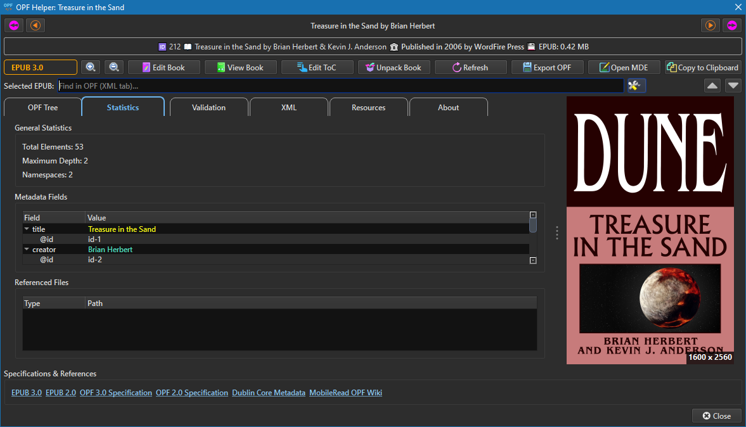Jump to previous search match arrow
Image resolution: width=746 pixels, height=427 pixels.
712,86
